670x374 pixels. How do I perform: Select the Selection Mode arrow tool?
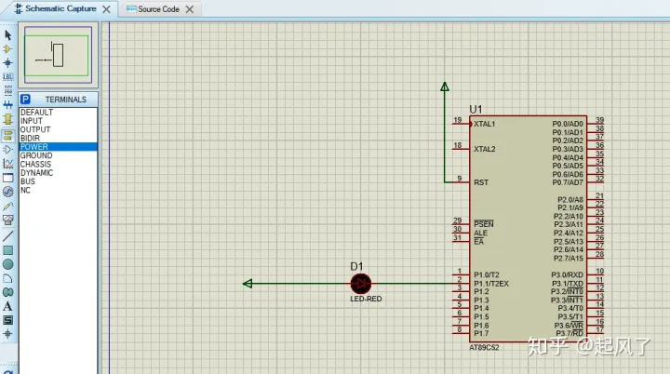[7, 35]
